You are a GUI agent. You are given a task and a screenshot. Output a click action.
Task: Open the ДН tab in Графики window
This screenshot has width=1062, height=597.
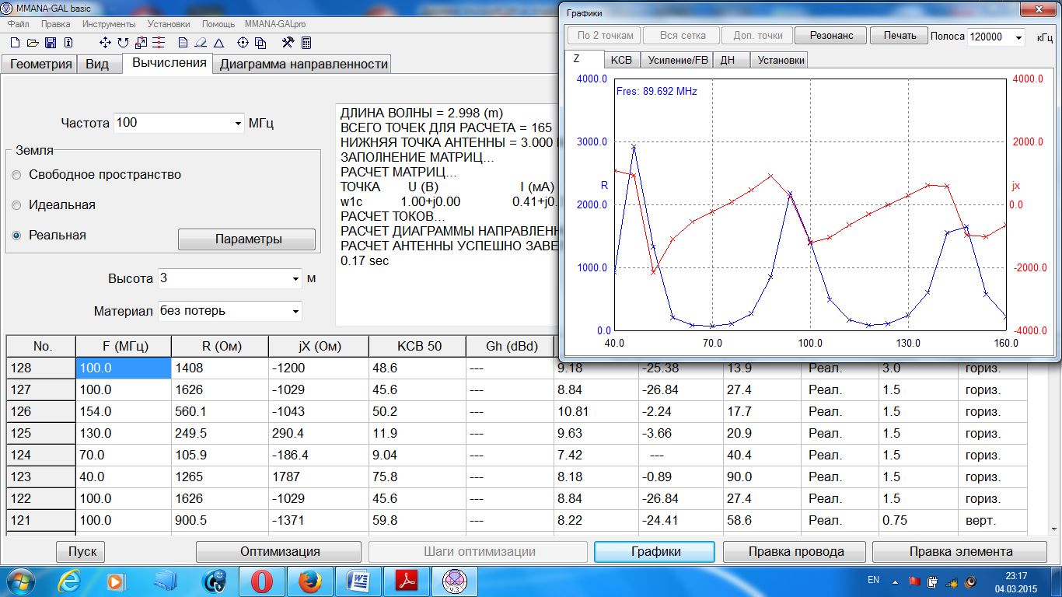point(732,60)
